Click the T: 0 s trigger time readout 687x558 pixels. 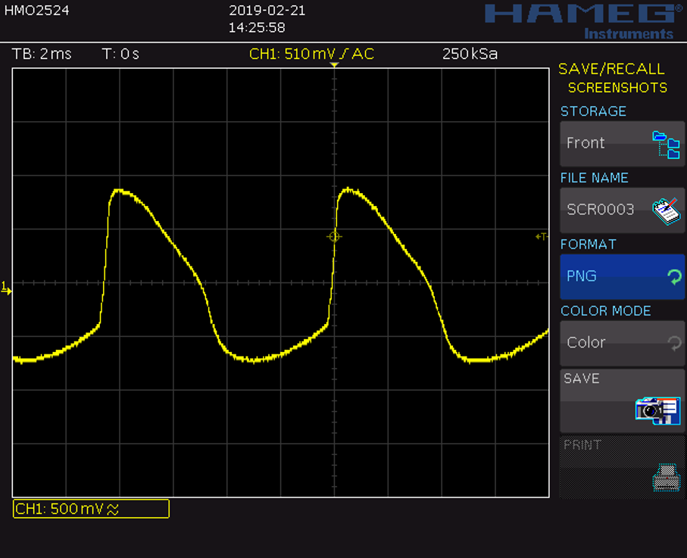tap(120, 54)
